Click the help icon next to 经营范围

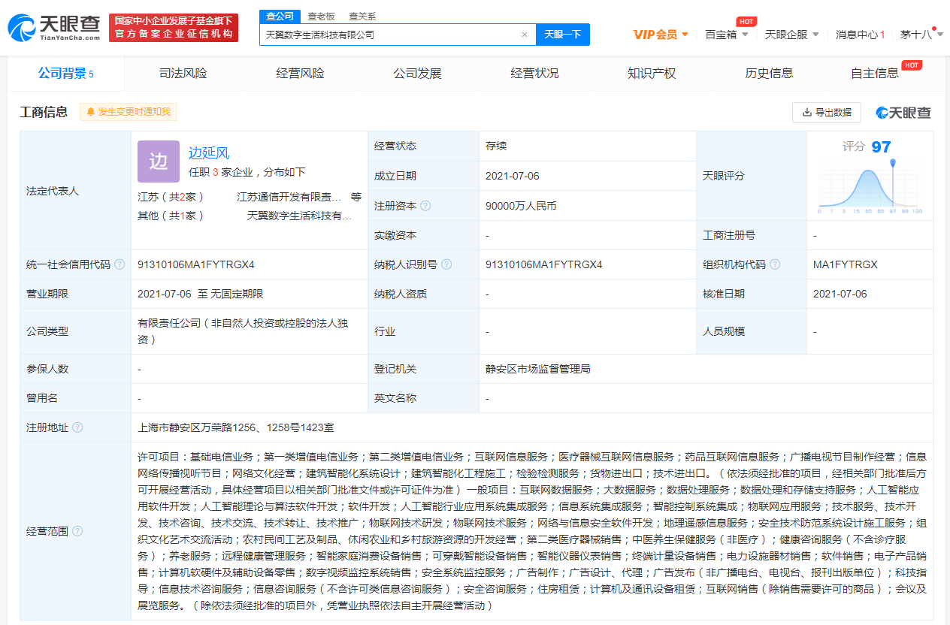[77, 531]
